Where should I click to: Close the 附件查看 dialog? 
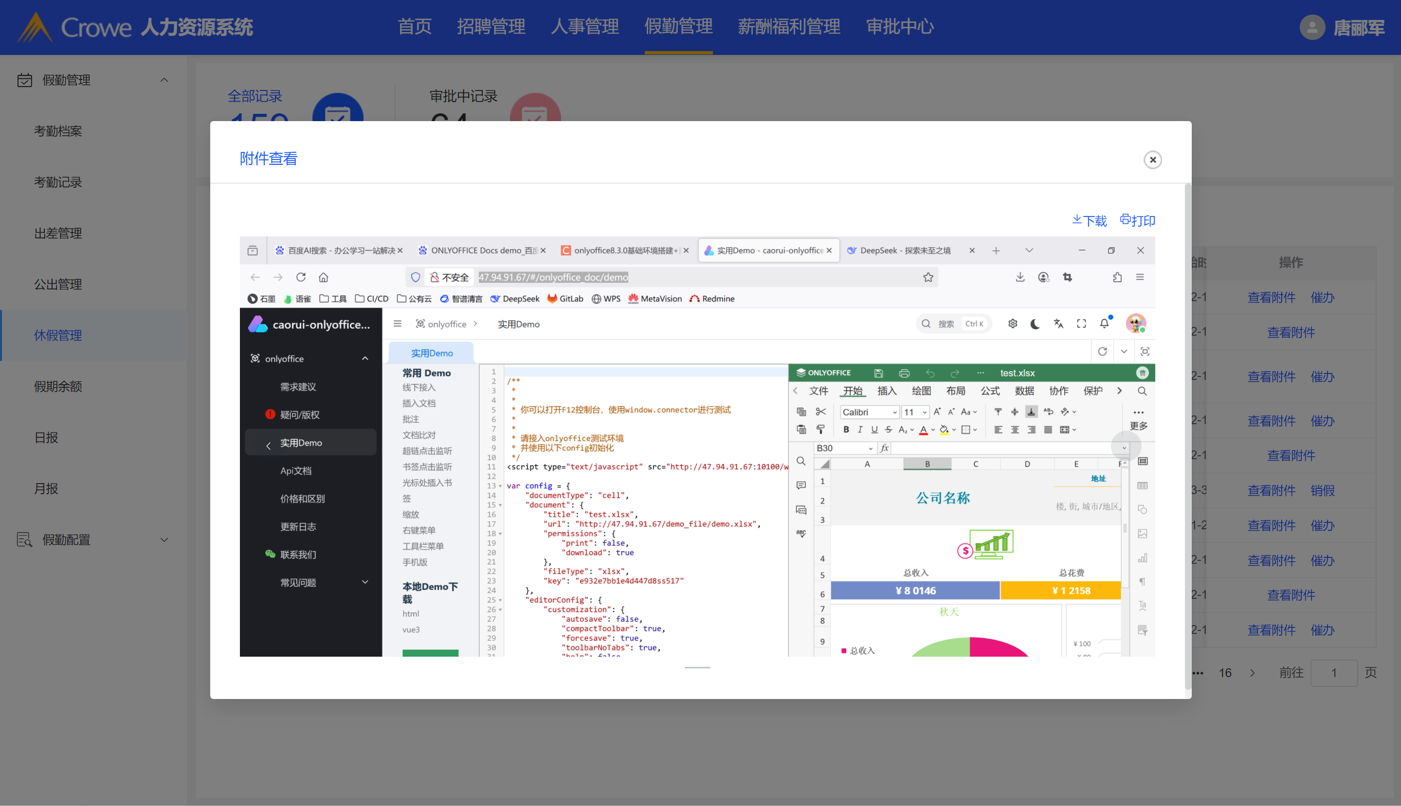pos(1152,160)
